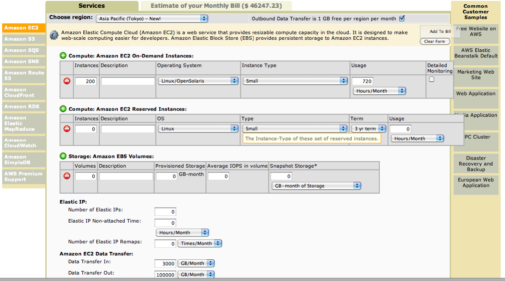Viewport: 505px width, 281px height.
Task: Click On-Demand Instances count field
Action: point(85,81)
